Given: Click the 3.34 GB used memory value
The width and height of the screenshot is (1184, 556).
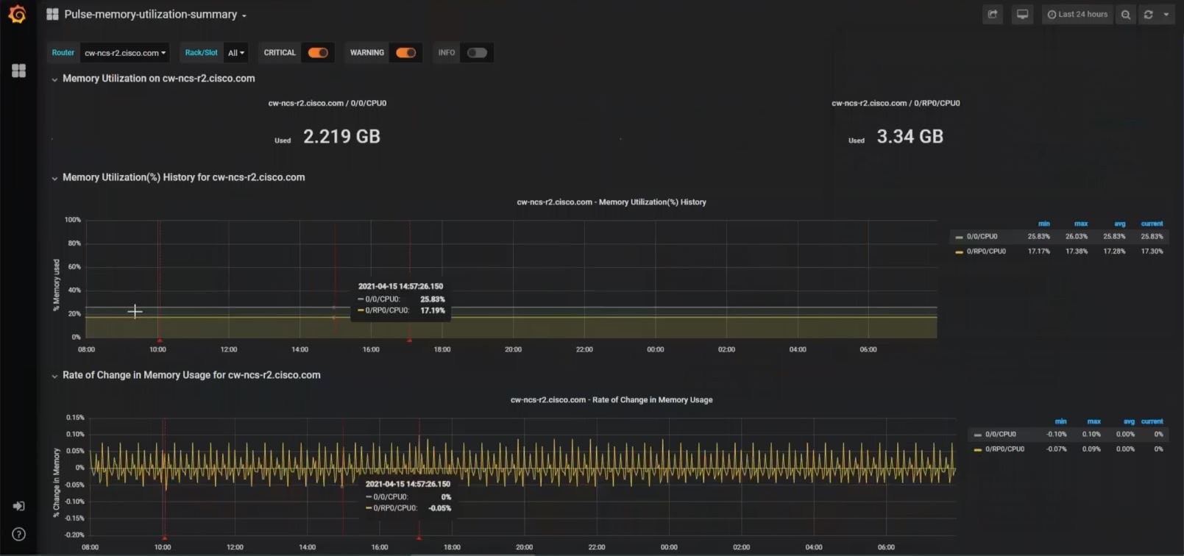Looking at the screenshot, I should click(910, 137).
